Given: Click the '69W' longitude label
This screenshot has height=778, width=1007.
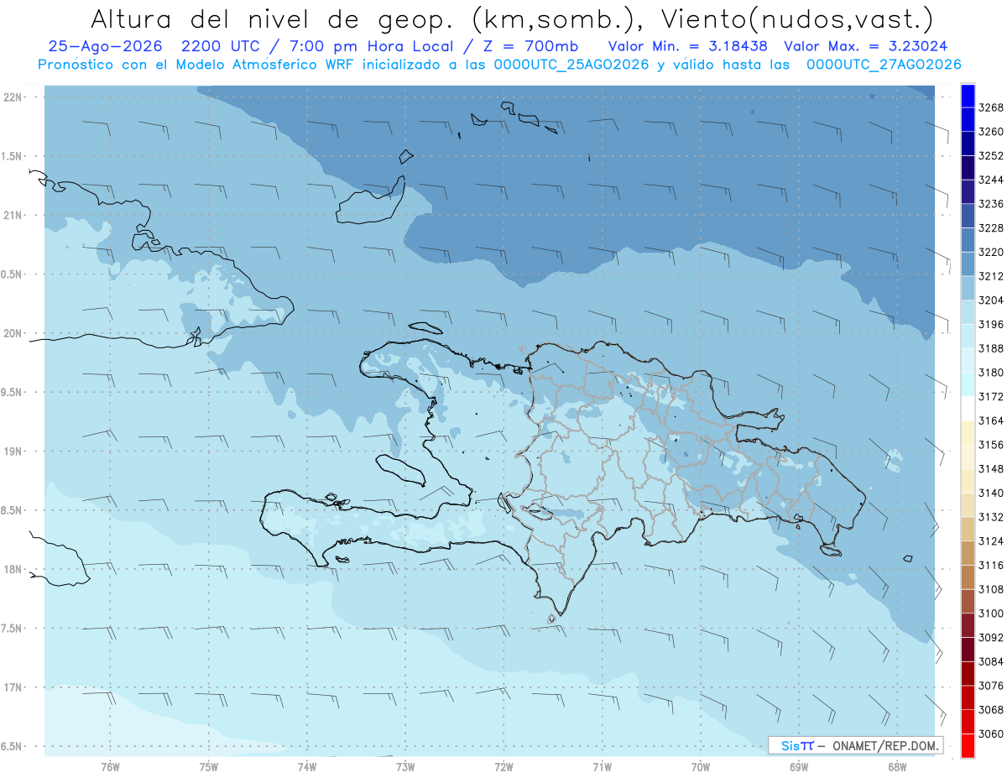Looking at the screenshot, I should (x=799, y=767).
